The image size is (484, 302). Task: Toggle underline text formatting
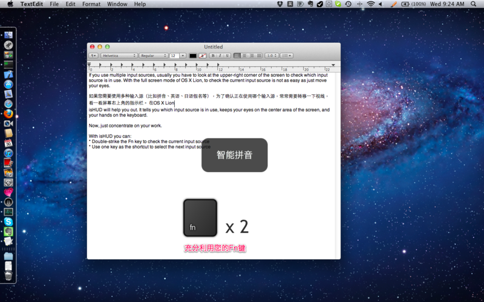click(227, 56)
